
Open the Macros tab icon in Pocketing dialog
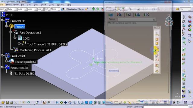tap(146, 15)
